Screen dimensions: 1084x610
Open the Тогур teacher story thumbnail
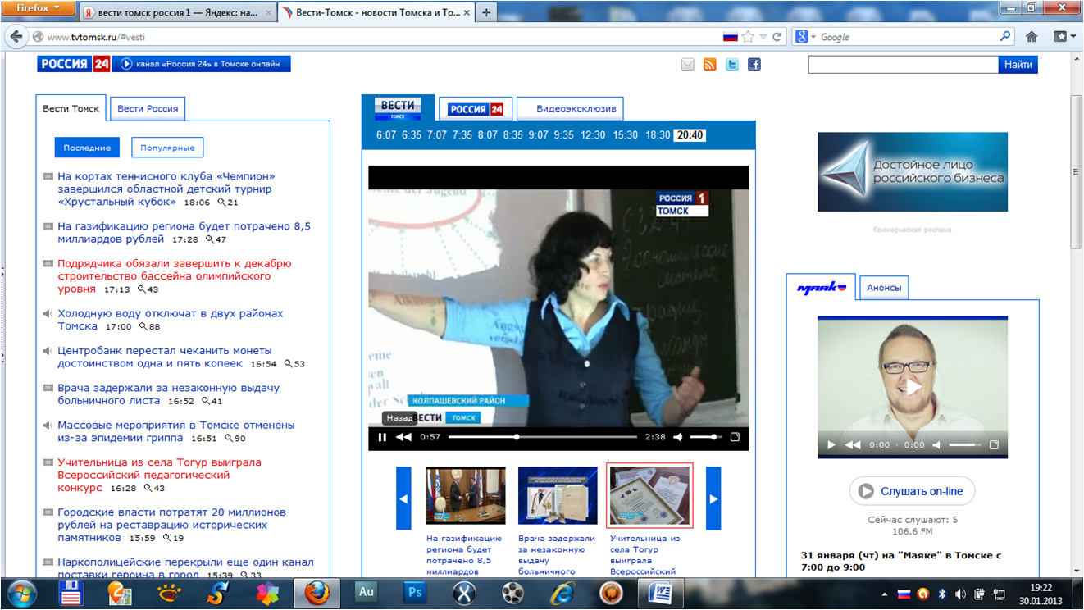click(649, 495)
